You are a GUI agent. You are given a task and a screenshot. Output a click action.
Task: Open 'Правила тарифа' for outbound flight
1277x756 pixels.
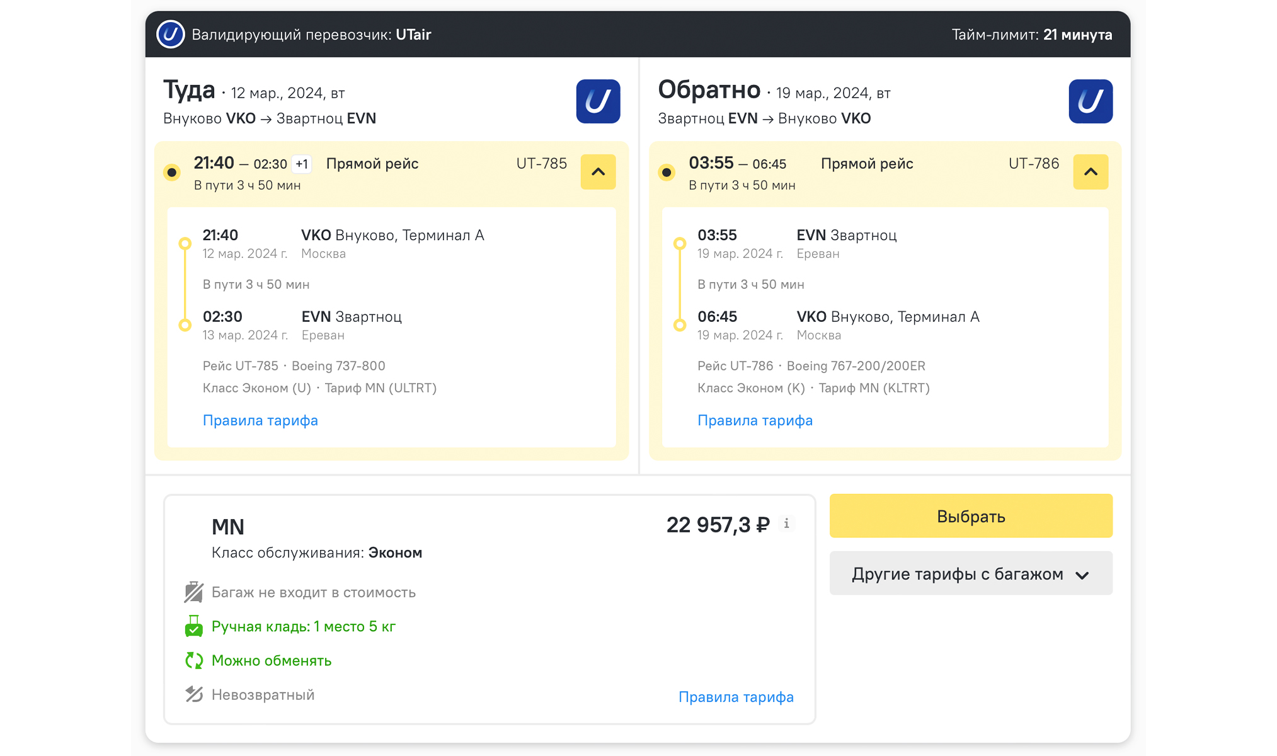[x=260, y=420]
